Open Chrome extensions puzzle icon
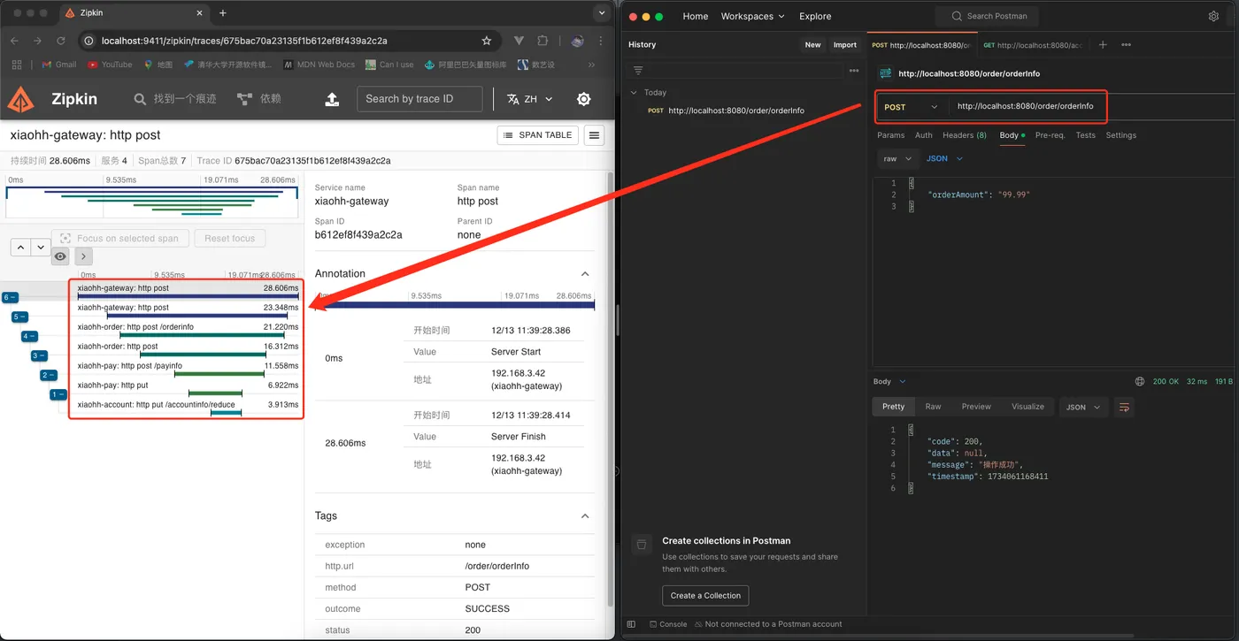Image resolution: width=1239 pixels, height=641 pixels. 543,41
